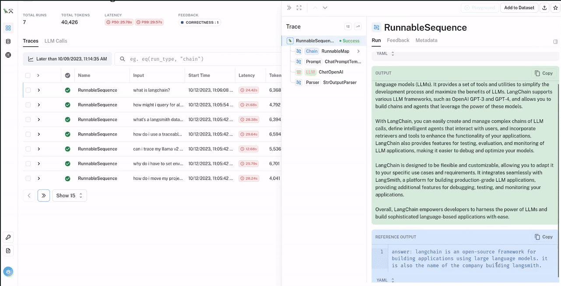Screen dimensions: 561x286
Task: Check the first trace row checkbox
Action: pyautogui.click(x=28, y=90)
